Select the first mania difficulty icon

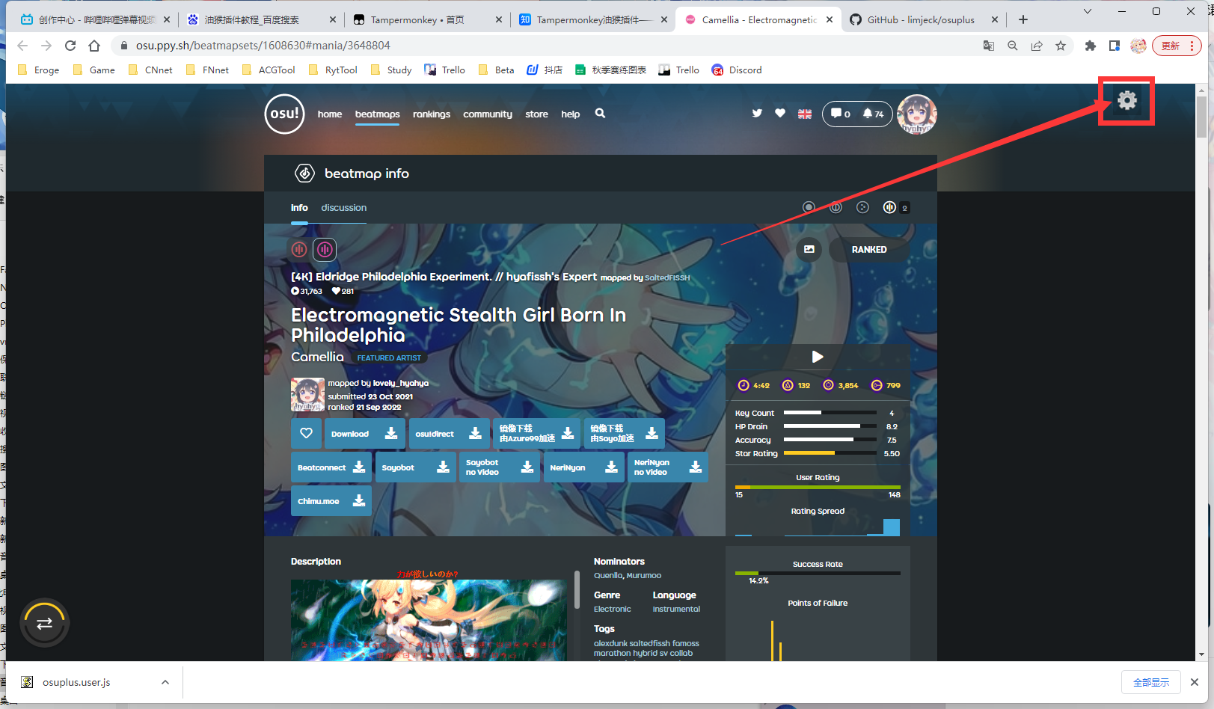pos(299,249)
